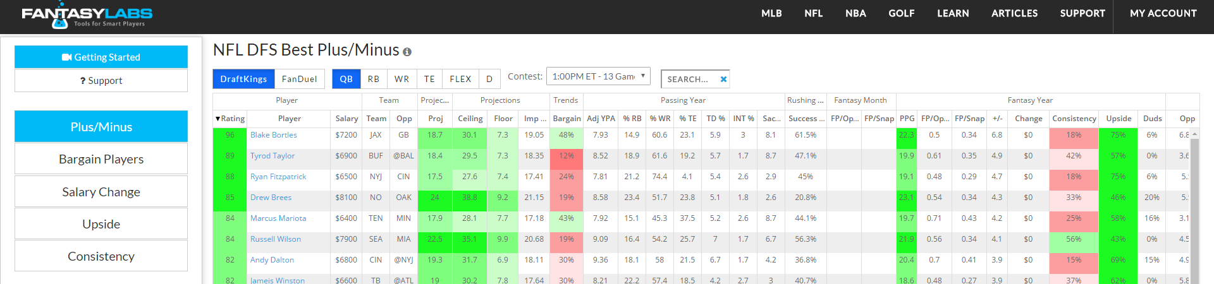The image size is (1214, 284).
Task: Open the Consistency sidebar page
Action: (x=101, y=256)
